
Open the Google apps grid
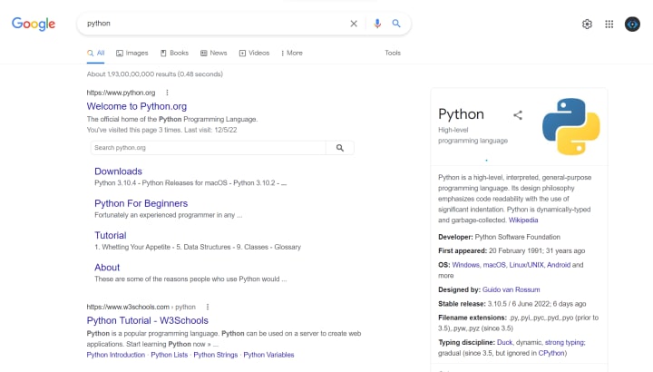(609, 24)
